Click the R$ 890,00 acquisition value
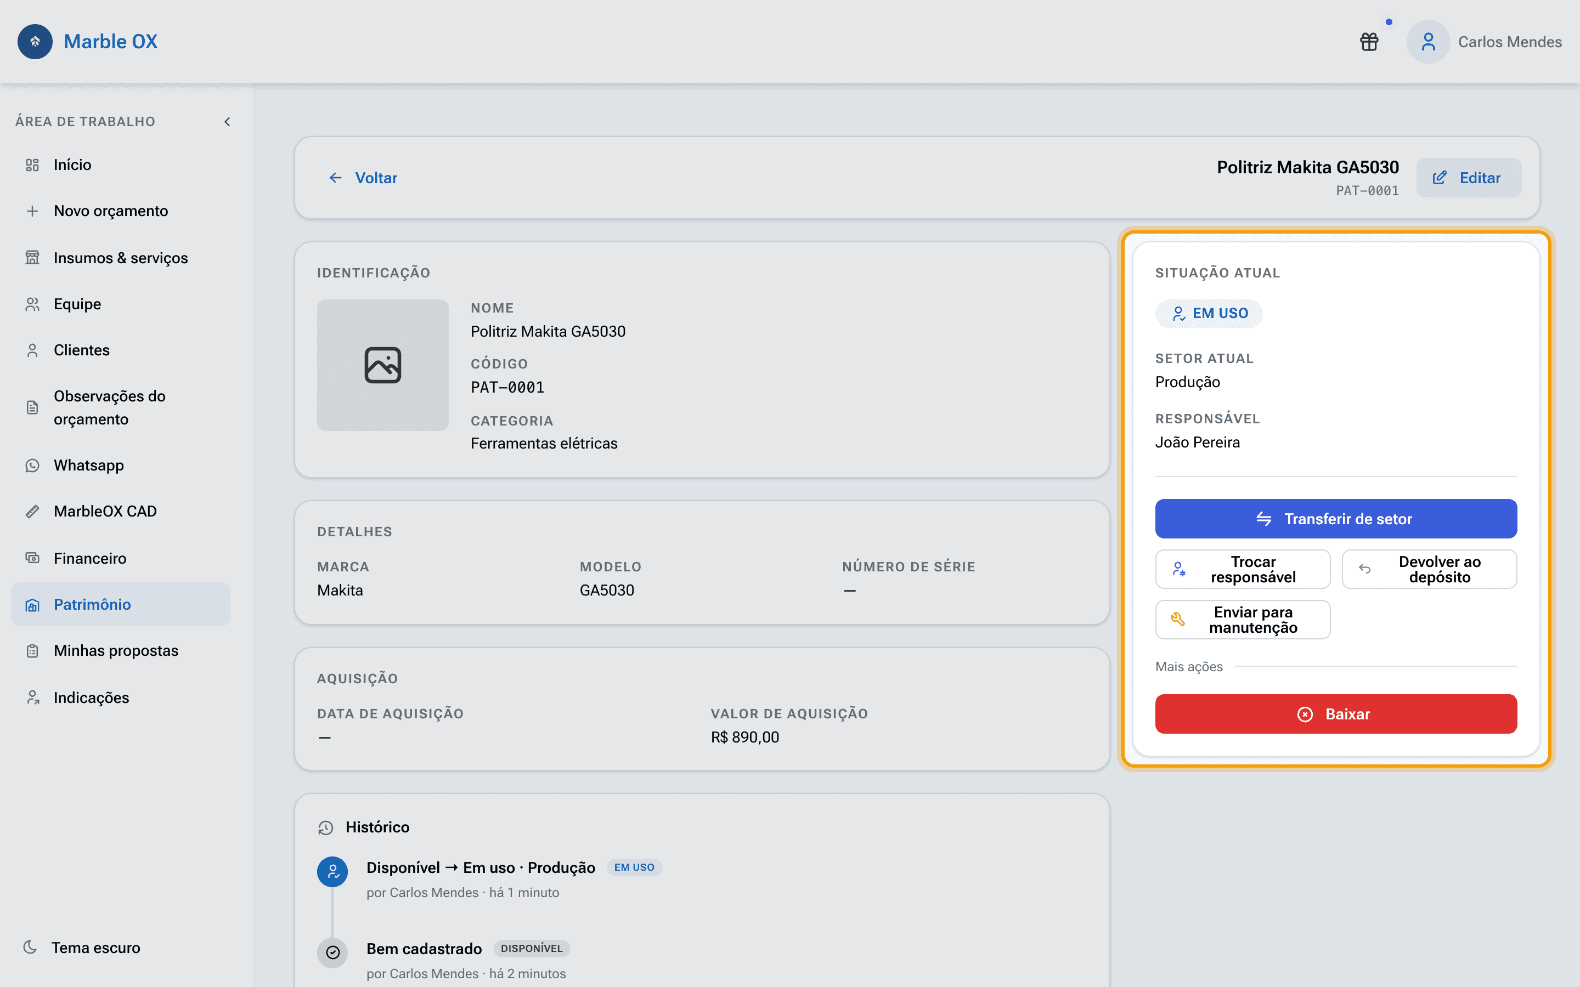Viewport: 1580px width, 987px height. pos(745,737)
